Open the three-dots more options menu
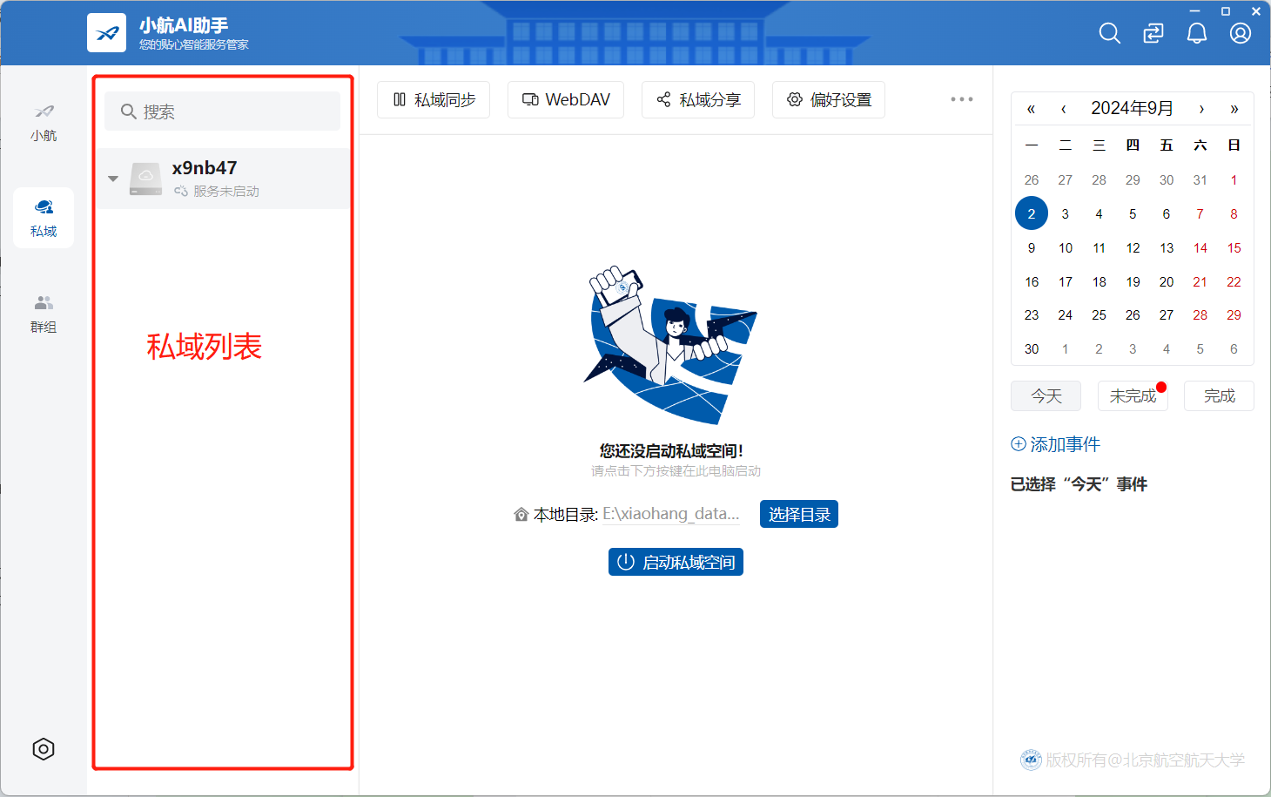1271x797 pixels. point(962,99)
